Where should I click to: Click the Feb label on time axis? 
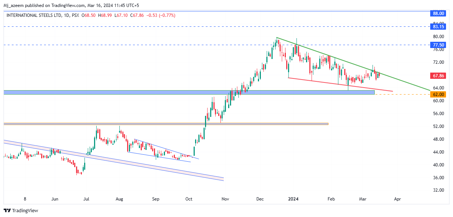(331, 199)
